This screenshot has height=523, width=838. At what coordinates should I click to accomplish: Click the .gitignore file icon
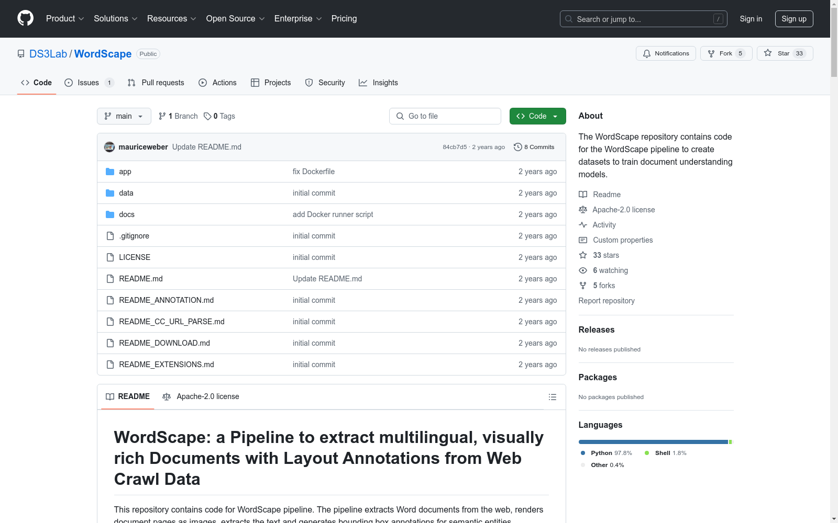[x=110, y=236]
